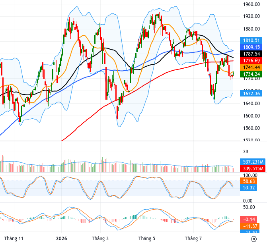
Task: Select the 537.231M volume average label
Action: coord(253,162)
